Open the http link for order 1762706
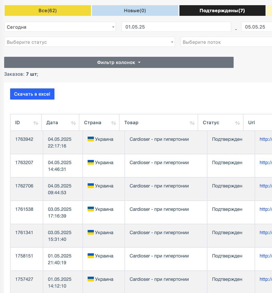This screenshot has height=293, width=272. (266, 186)
